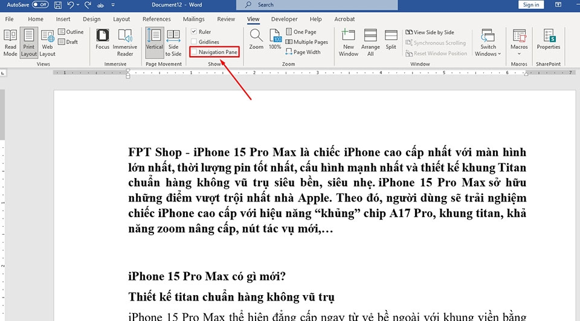Click Arrange All windows
This screenshot has width=580, height=321.
click(370, 42)
